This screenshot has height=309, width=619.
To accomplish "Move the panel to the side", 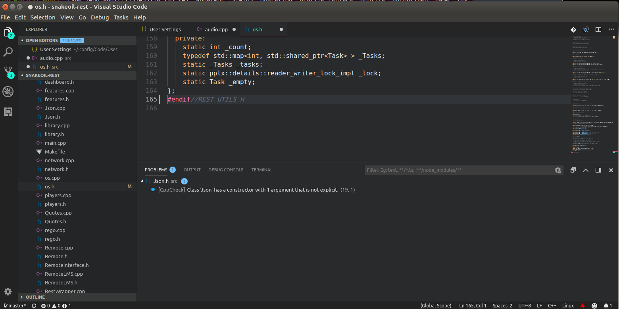I will click(598, 170).
